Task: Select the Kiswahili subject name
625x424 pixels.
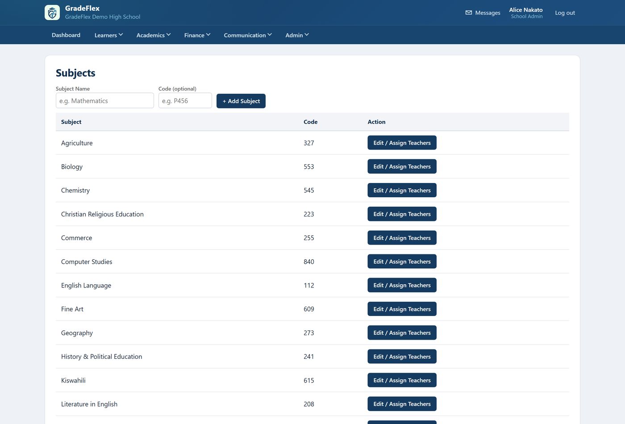Action: (73, 380)
